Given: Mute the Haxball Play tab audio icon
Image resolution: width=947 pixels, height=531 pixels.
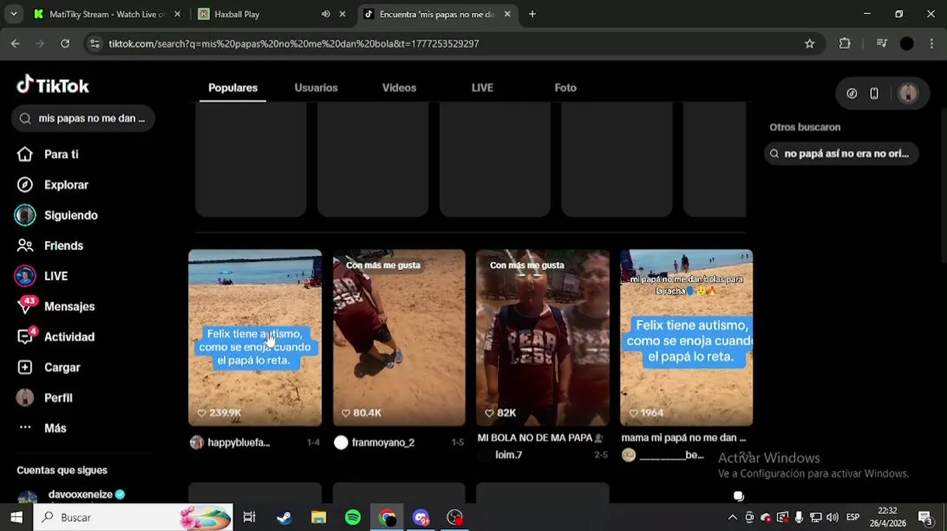Looking at the screenshot, I should [325, 14].
